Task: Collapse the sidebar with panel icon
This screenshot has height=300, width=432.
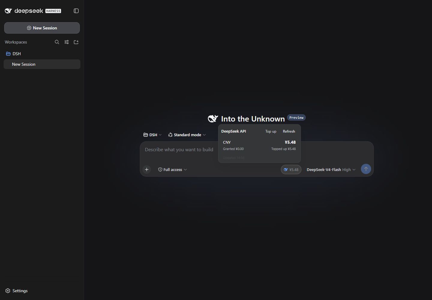Action: (76, 11)
